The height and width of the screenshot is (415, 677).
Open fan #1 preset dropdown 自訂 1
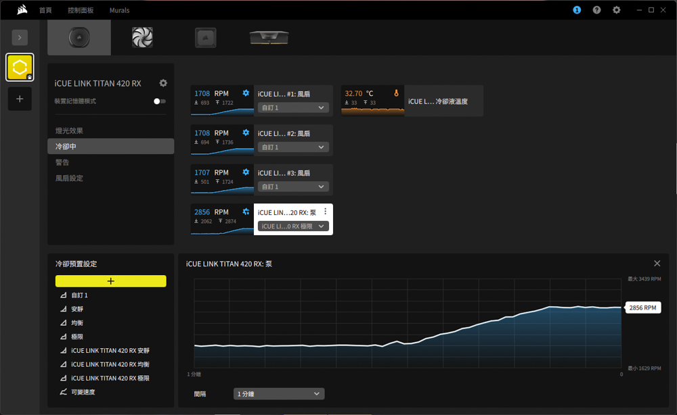pyautogui.click(x=292, y=107)
